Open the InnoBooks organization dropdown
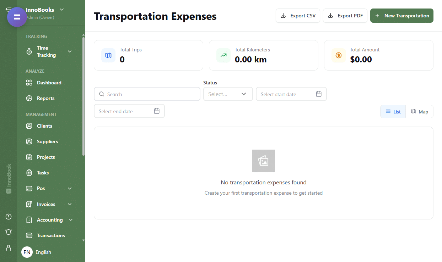Viewport: 442px width, 262px height. tap(45, 10)
